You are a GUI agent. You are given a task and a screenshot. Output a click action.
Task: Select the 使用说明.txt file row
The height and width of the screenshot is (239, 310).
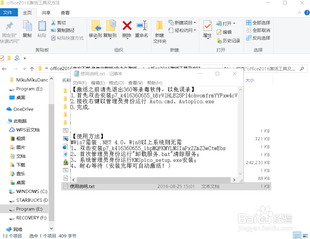click(x=166, y=186)
